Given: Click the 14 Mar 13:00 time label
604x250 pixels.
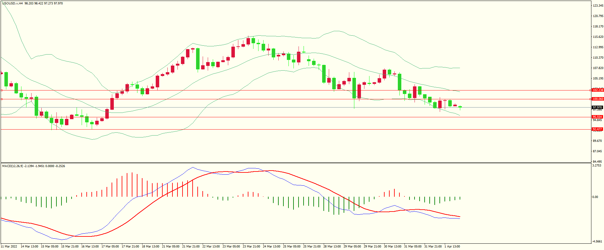Looking at the screenshot, I should [x=30, y=247].
